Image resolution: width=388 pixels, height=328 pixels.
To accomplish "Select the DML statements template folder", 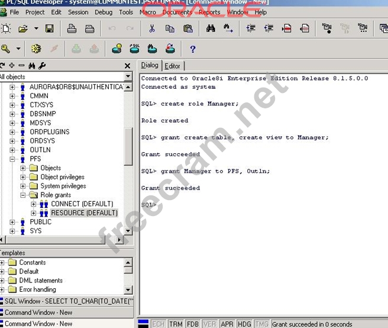I will 41,281.
